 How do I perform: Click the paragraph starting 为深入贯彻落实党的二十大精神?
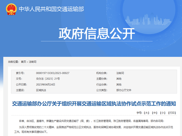point(94,130)
